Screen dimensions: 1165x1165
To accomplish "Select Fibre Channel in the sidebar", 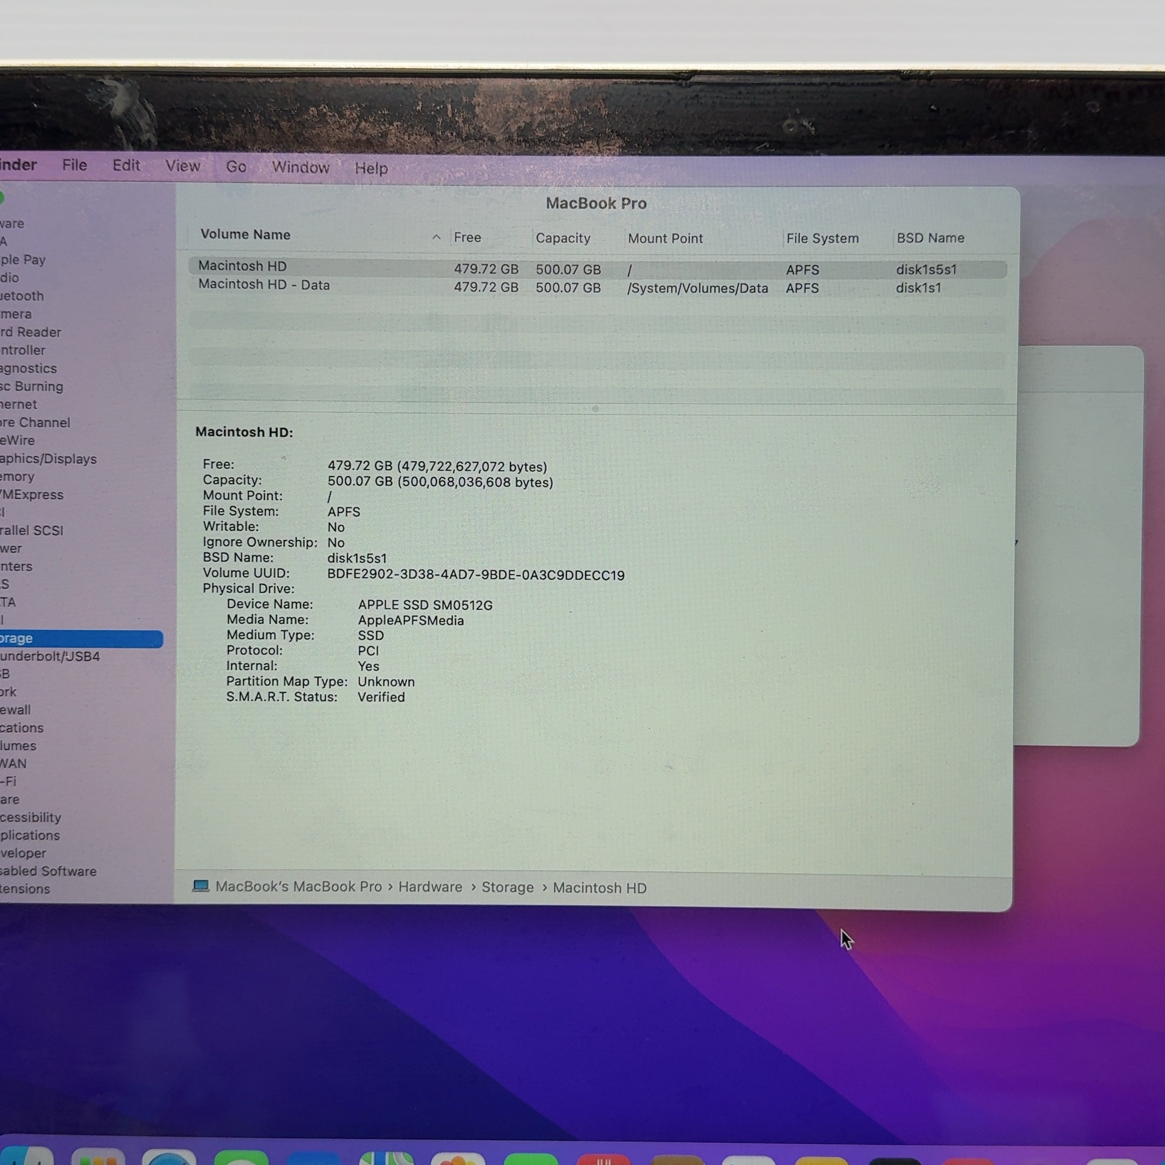I will point(35,423).
